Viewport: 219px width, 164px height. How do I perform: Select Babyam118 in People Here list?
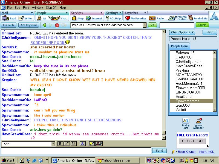click(191, 53)
